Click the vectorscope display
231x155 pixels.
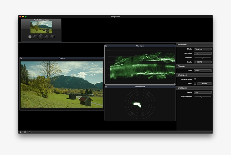coord(140,104)
